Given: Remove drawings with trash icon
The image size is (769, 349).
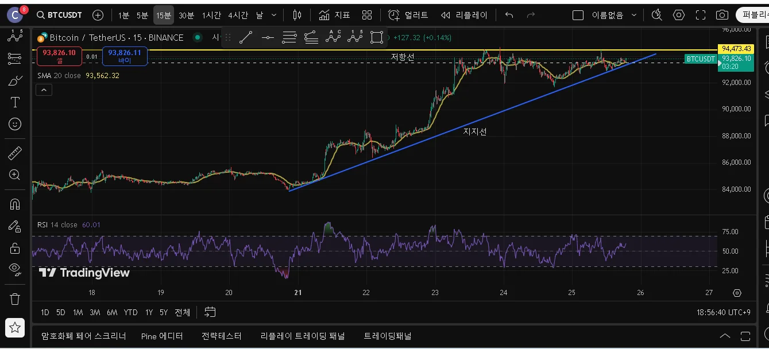Looking at the screenshot, I should pyautogui.click(x=15, y=298).
